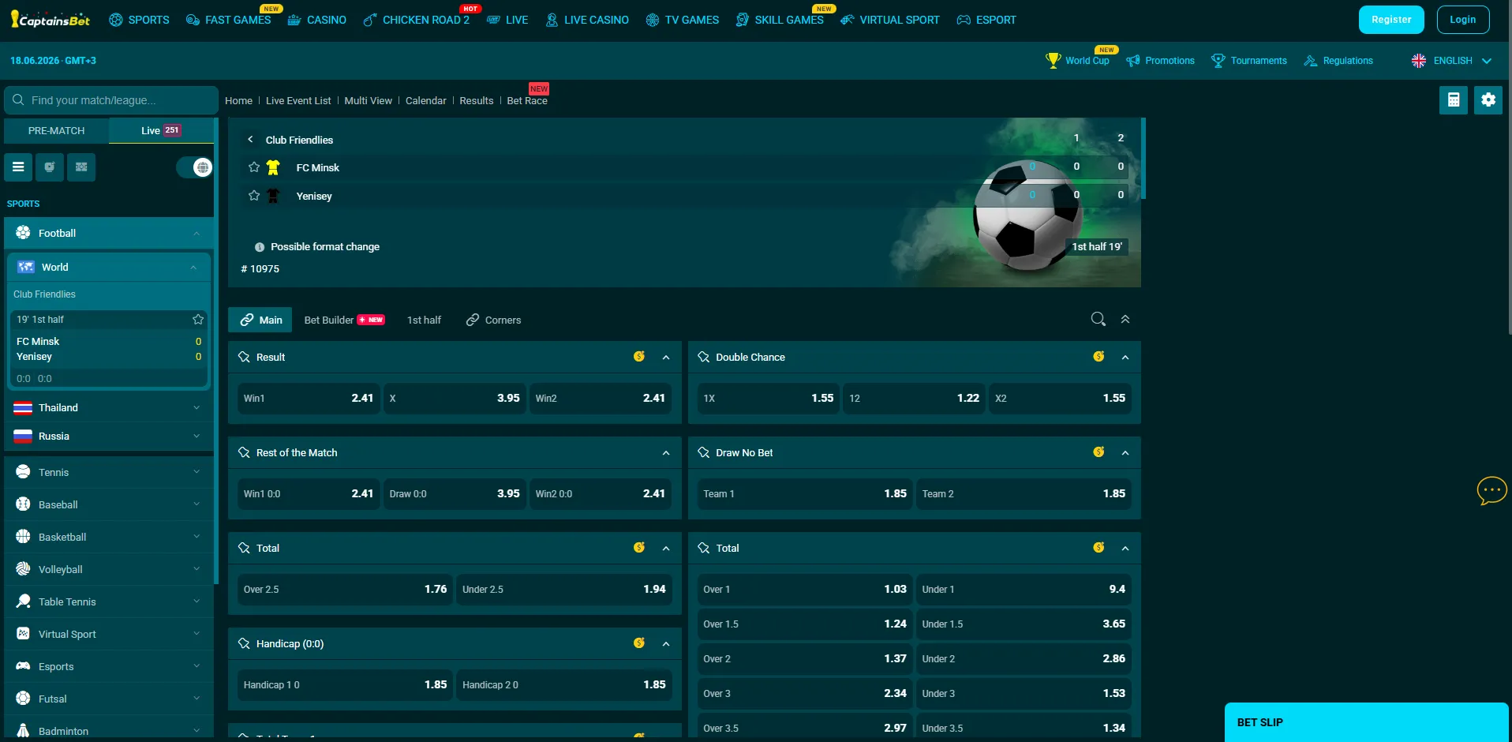
Task: Select the third sidebar view icon
Action: [81, 167]
